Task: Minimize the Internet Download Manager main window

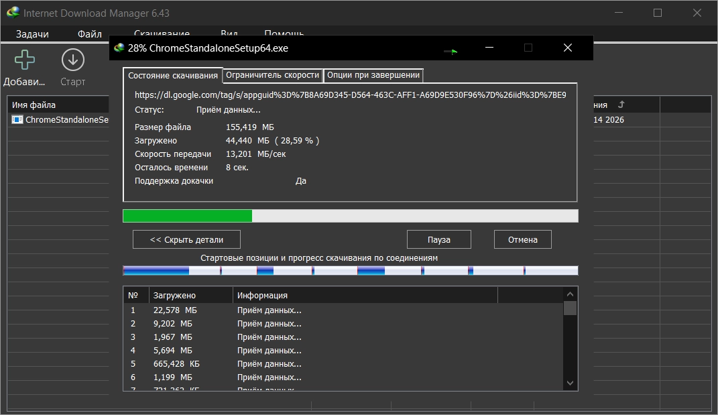Action: pyautogui.click(x=619, y=13)
